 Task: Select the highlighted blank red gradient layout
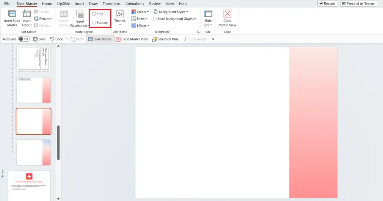pyautogui.click(x=33, y=121)
